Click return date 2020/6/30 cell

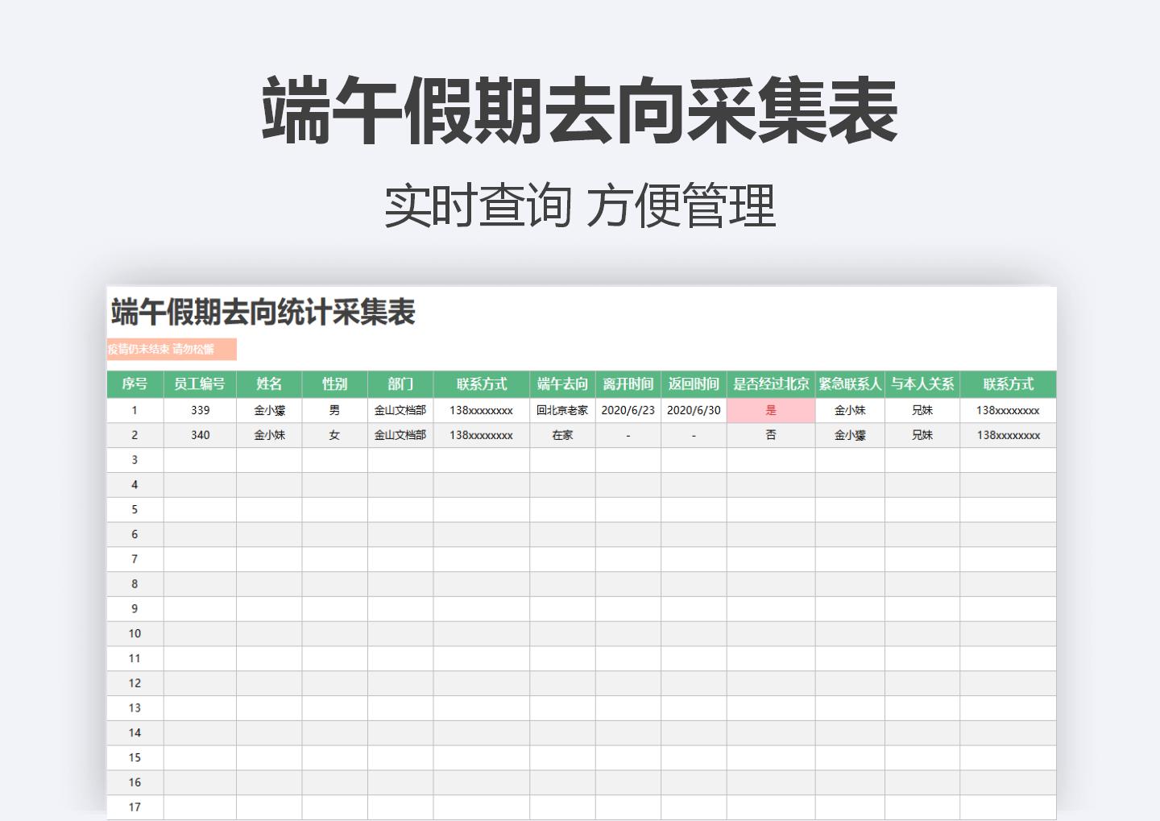[692, 410]
